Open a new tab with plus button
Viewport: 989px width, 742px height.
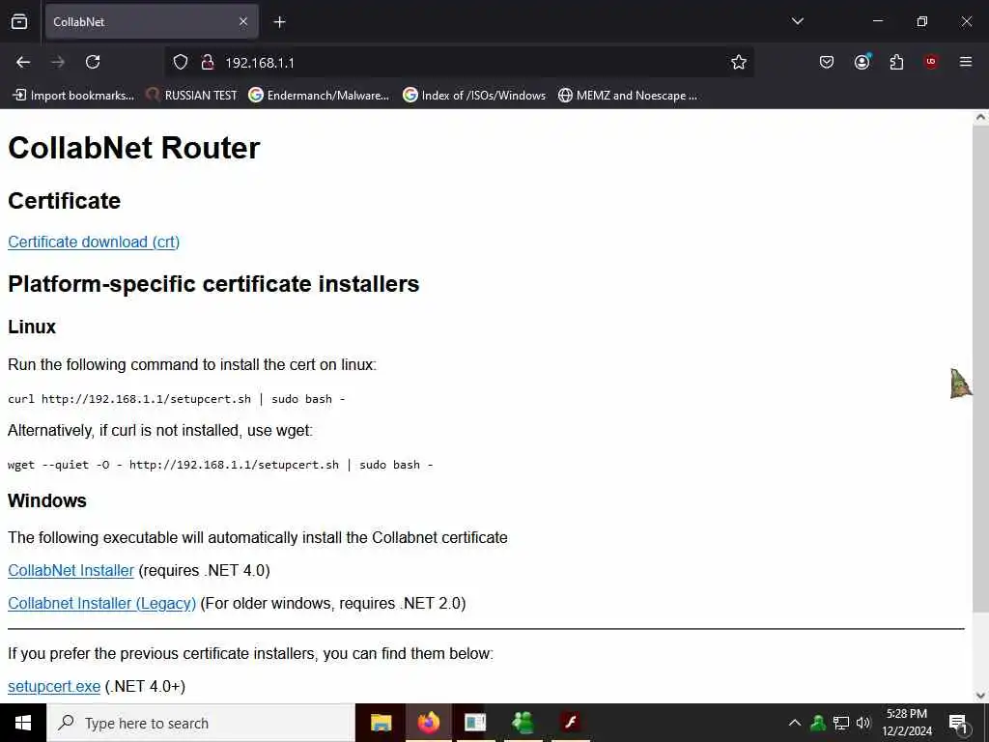pyautogui.click(x=279, y=22)
